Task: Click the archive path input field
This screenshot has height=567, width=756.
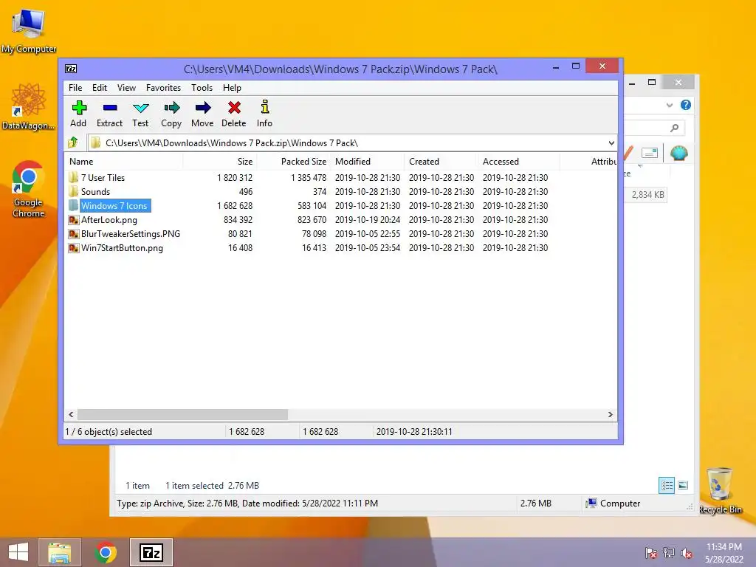Action: 352,142
